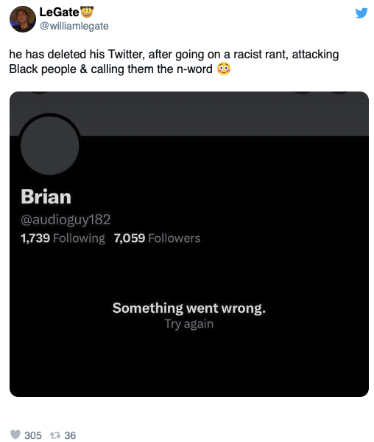Open the LeGate display name

tap(59, 12)
